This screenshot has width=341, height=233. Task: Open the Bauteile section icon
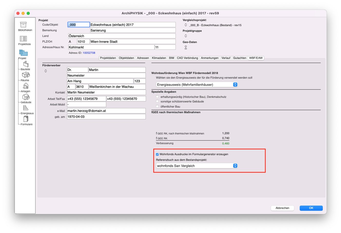click(26, 64)
